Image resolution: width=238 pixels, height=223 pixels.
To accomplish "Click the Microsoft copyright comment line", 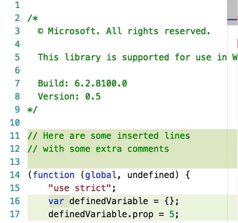I will (124, 31).
